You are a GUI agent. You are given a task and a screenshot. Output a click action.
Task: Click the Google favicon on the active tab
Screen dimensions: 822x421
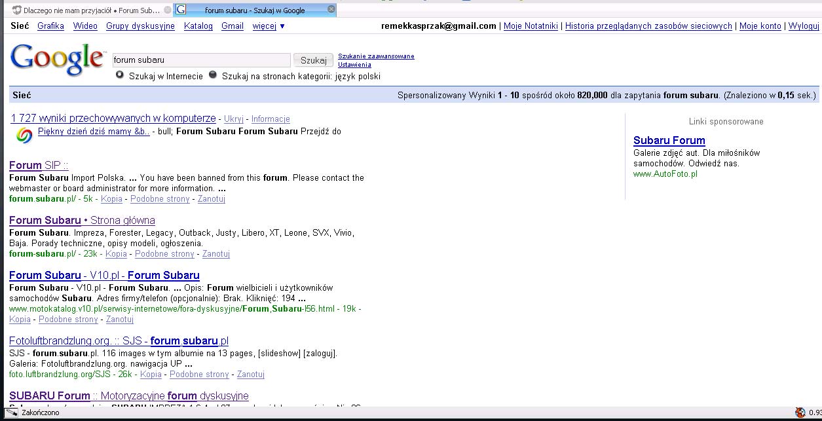pos(181,10)
